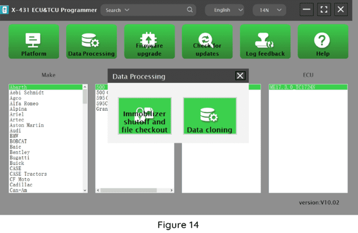Select the highlighted 500 model row

coord(101,87)
